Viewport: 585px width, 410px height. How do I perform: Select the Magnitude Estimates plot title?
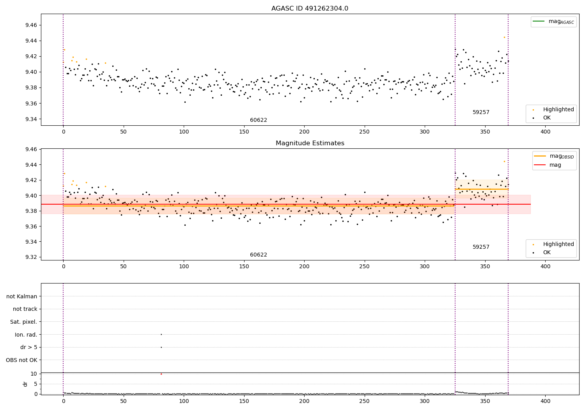(x=310, y=143)
